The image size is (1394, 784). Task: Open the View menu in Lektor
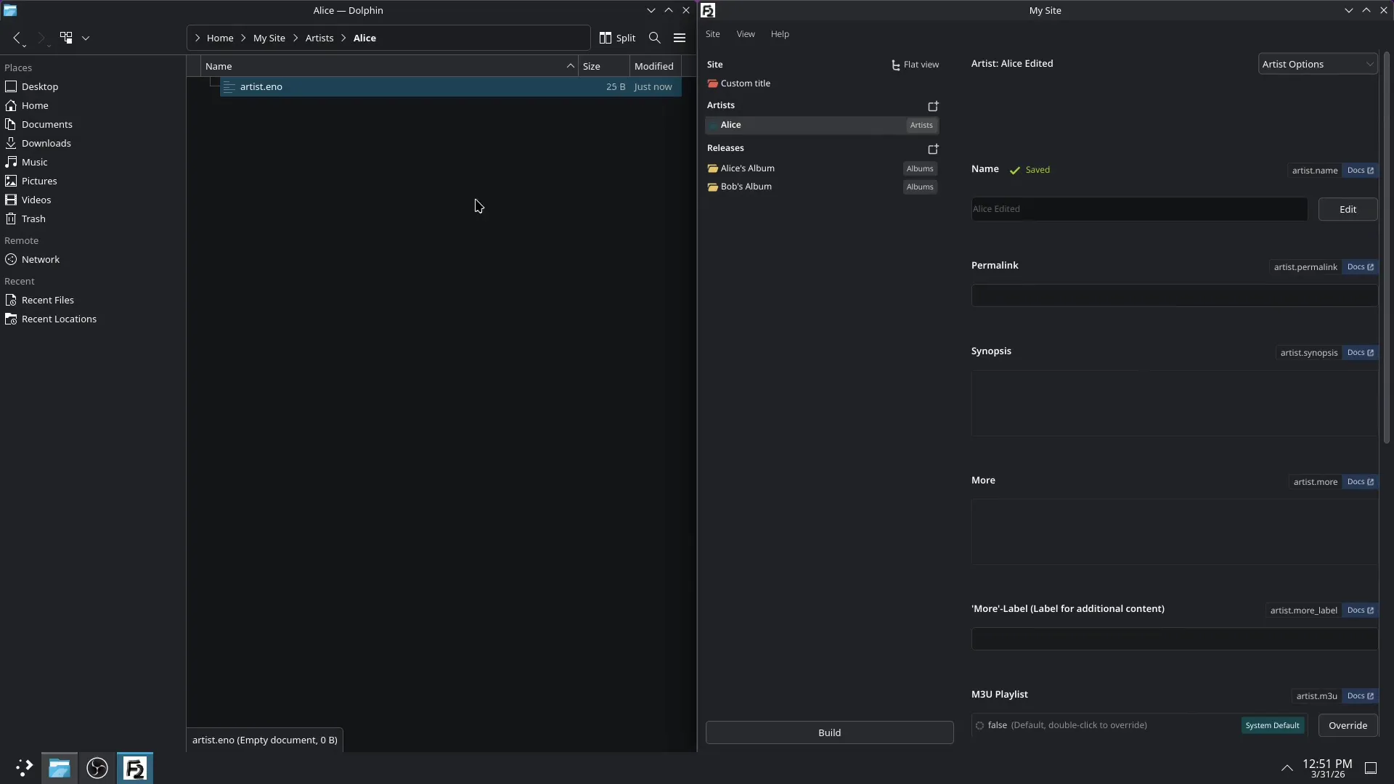click(746, 33)
